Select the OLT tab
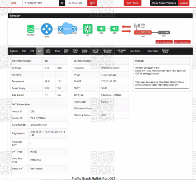The image size is (196, 180). (40, 51)
